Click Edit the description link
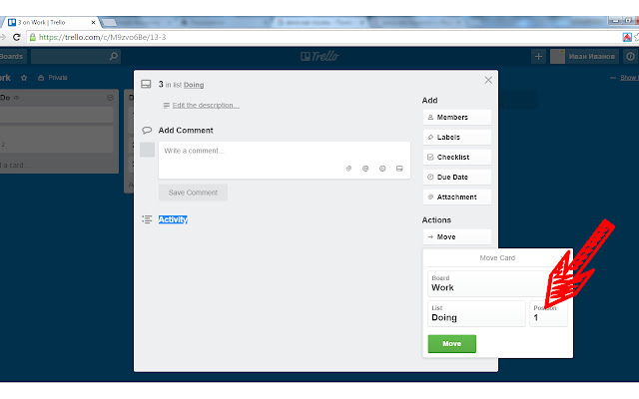Image resolution: width=639 pixels, height=399 pixels. click(x=206, y=105)
